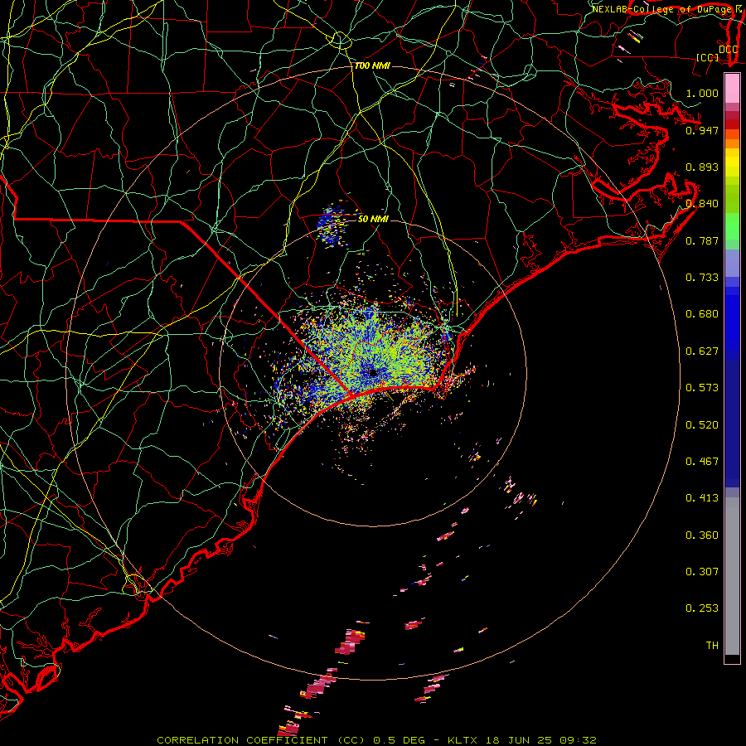Click the Correlation Coefficient KLTX caption at bottom

376,740
